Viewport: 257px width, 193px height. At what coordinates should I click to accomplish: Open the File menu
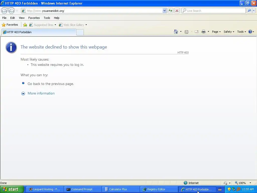click(x=4, y=18)
